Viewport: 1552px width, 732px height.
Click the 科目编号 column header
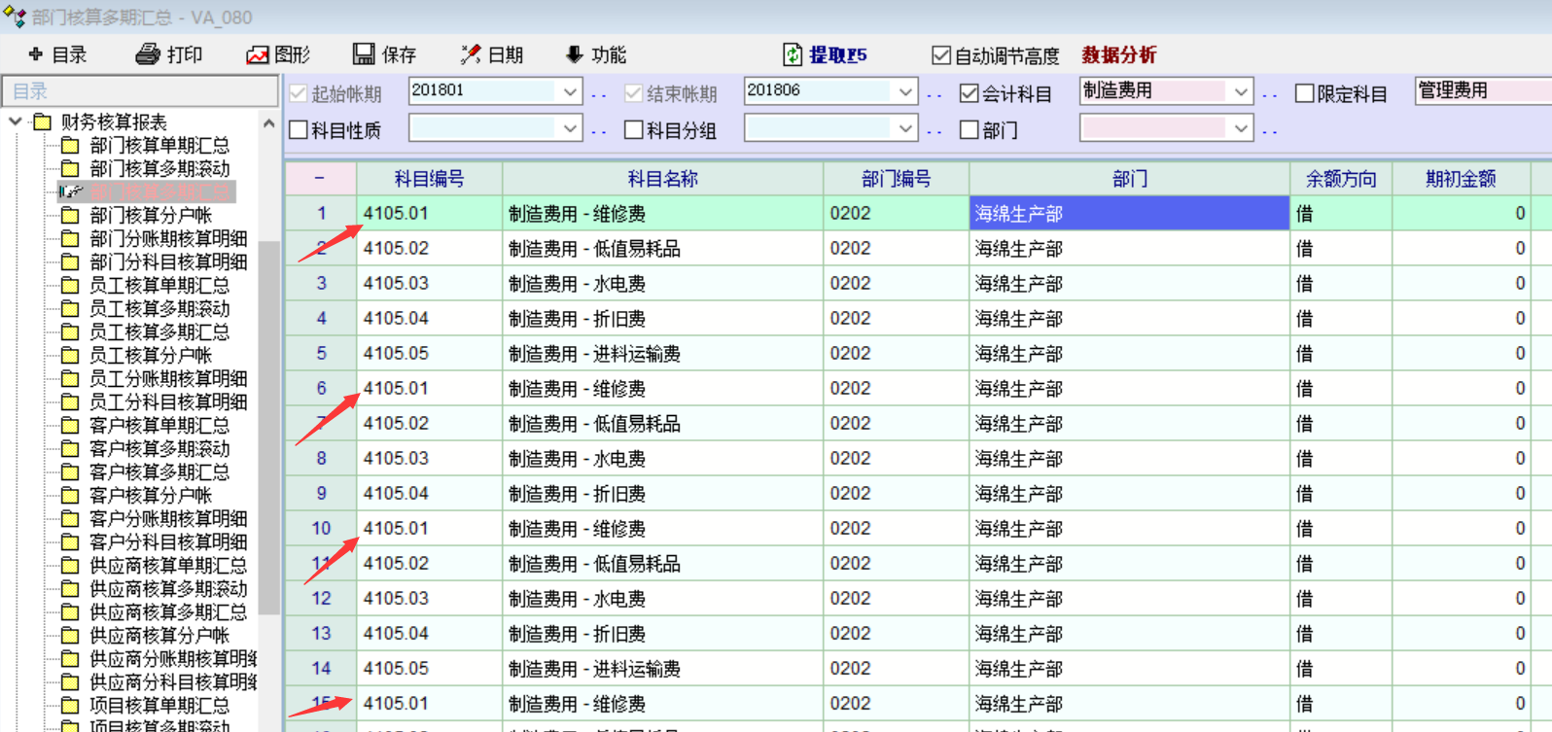429,179
